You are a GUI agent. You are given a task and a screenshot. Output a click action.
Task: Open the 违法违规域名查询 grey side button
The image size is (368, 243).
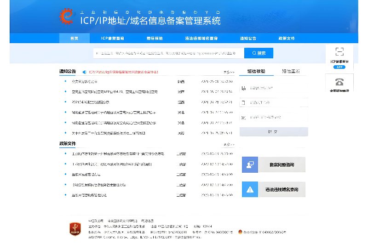[x=282, y=189]
